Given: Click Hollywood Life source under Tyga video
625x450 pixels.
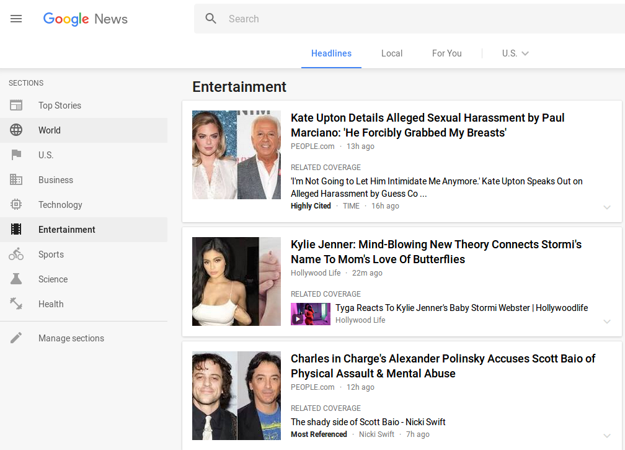Looking at the screenshot, I should point(360,320).
